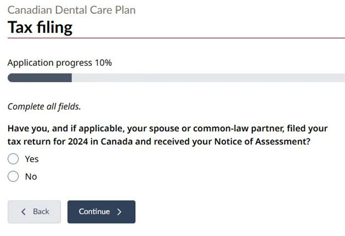This screenshot has height=236, width=345.
Task: Select the No radio button
Action: pos(13,177)
